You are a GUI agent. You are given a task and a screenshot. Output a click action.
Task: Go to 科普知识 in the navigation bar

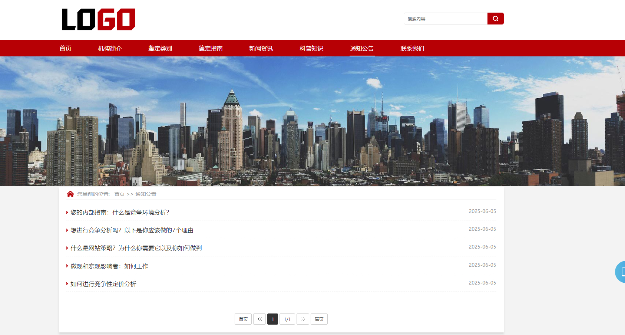(311, 48)
